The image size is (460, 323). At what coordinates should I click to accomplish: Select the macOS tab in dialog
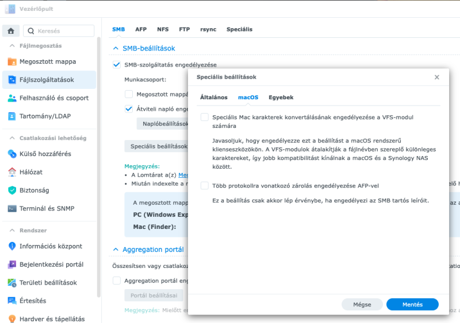(248, 97)
